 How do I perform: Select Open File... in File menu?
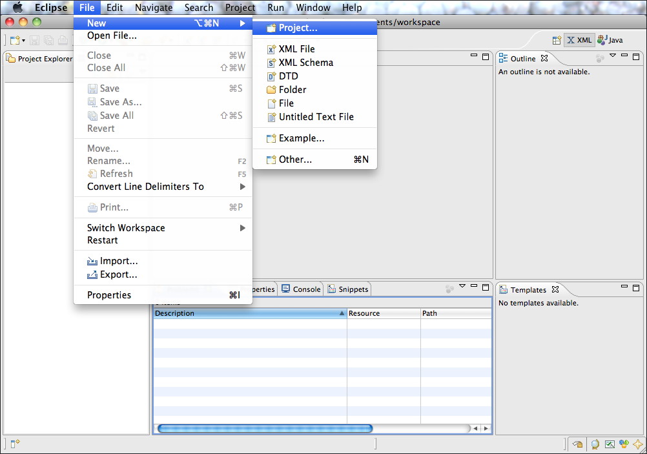coord(163,36)
